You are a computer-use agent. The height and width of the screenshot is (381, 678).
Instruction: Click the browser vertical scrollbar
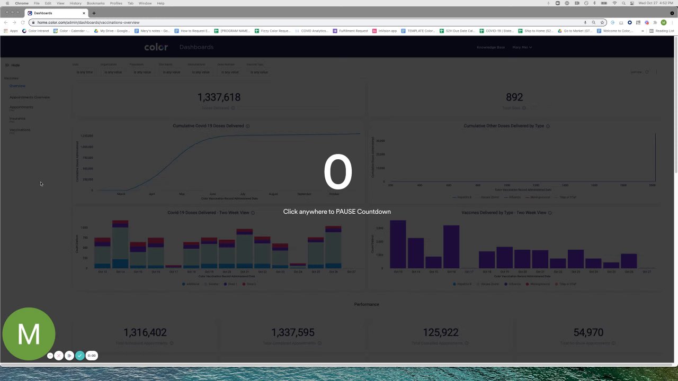pyautogui.click(x=675, y=106)
